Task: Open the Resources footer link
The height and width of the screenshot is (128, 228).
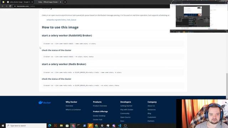Action: coord(151,110)
